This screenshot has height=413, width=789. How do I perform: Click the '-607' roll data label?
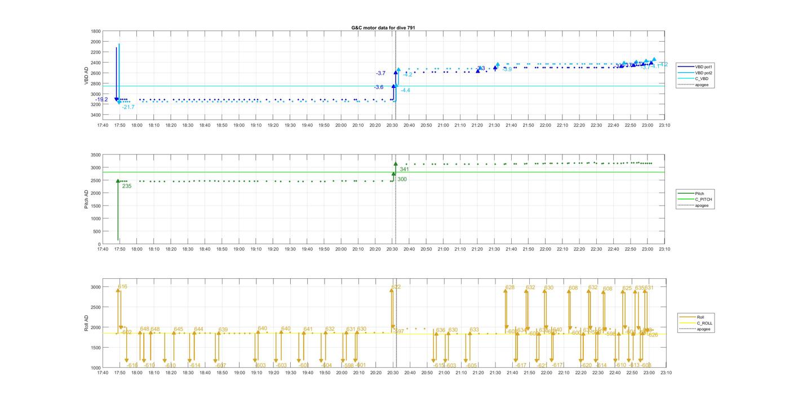point(220,365)
